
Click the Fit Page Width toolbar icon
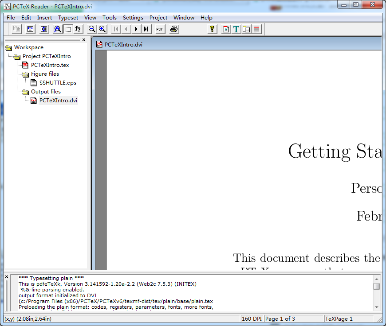click(x=30, y=29)
